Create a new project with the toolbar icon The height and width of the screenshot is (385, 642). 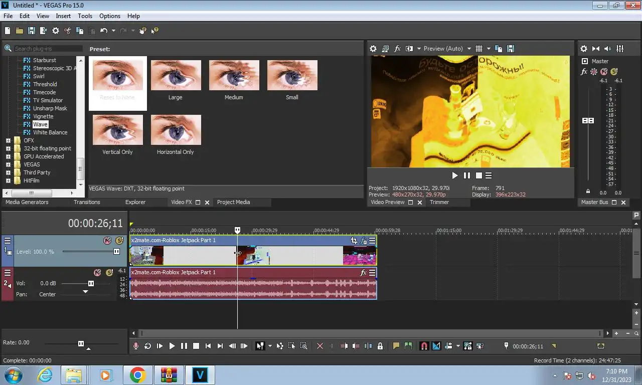point(7,31)
